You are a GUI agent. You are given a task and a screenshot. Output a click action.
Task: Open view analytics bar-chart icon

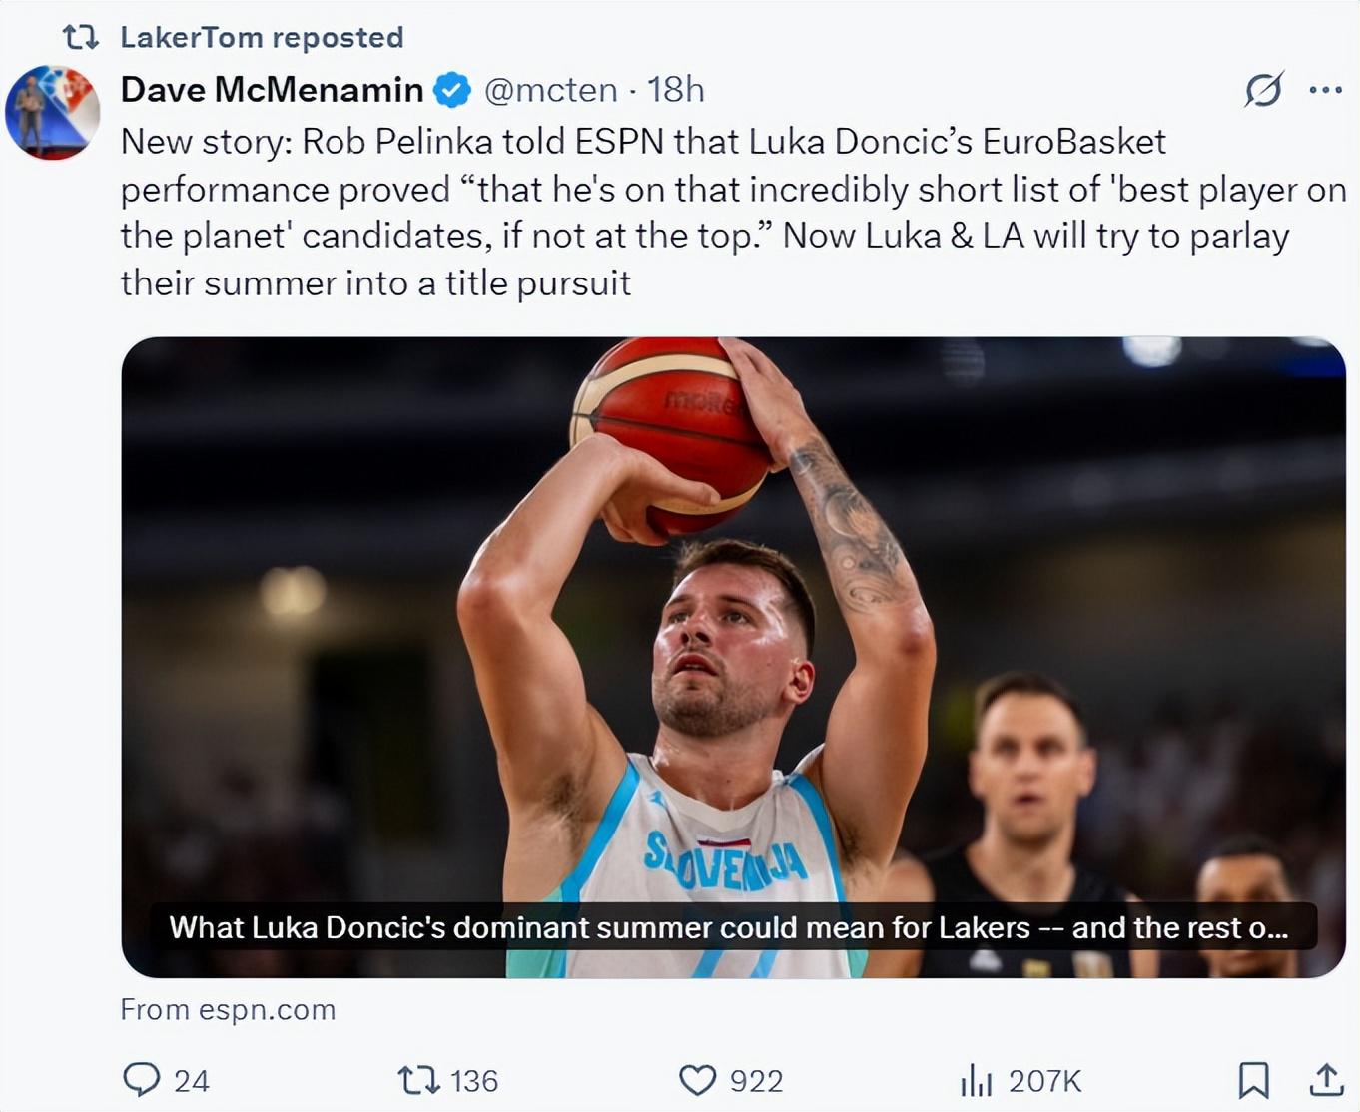(x=976, y=1079)
